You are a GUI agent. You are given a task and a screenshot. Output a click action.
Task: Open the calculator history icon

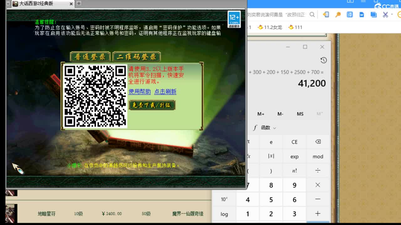click(324, 60)
